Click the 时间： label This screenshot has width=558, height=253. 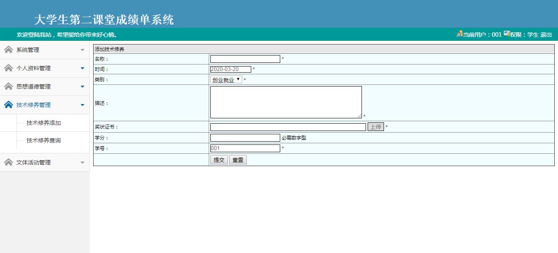pos(102,69)
